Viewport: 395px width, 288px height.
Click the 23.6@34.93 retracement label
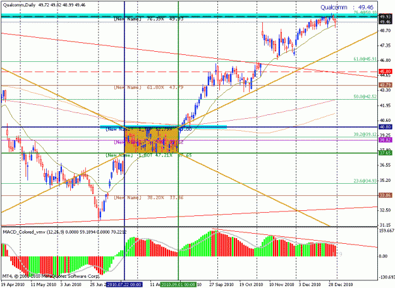point(365,181)
